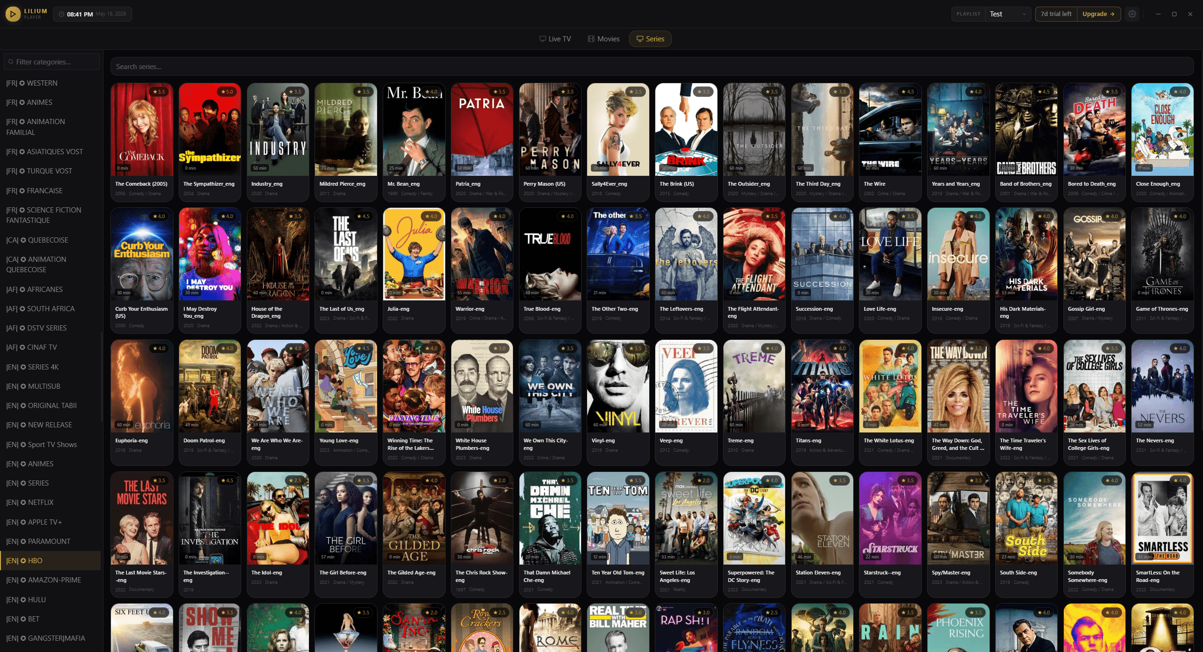Open the SmartLess: On the Road poster

pyautogui.click(x=1162, y=518)
